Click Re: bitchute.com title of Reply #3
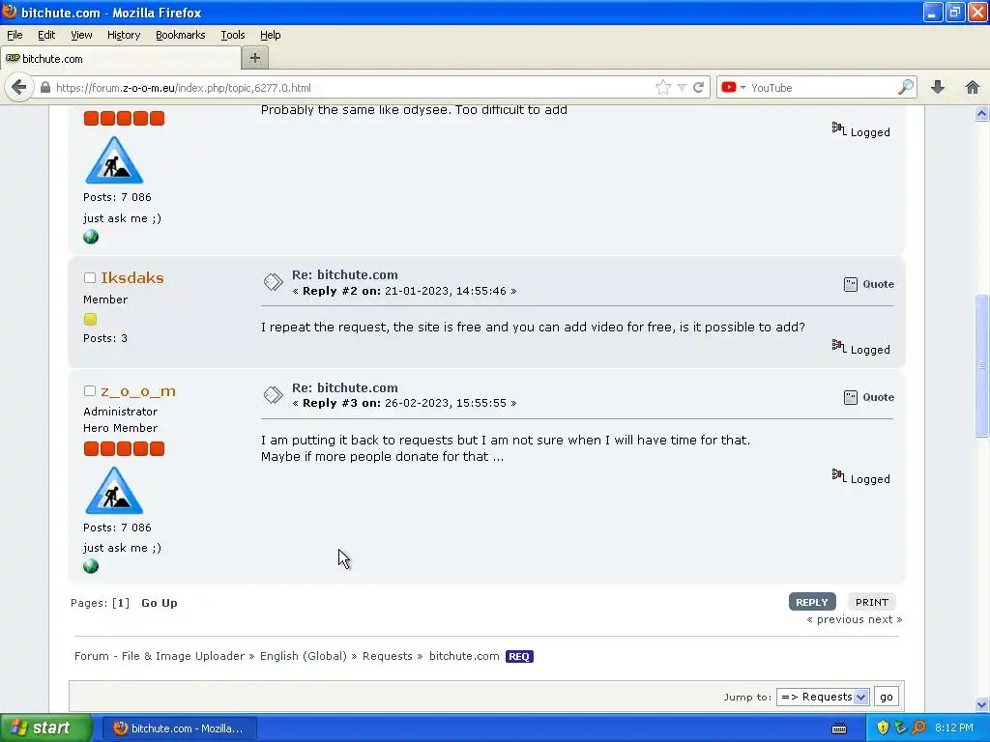This screenshot has width=990, height=742. [x=345, y=387]
